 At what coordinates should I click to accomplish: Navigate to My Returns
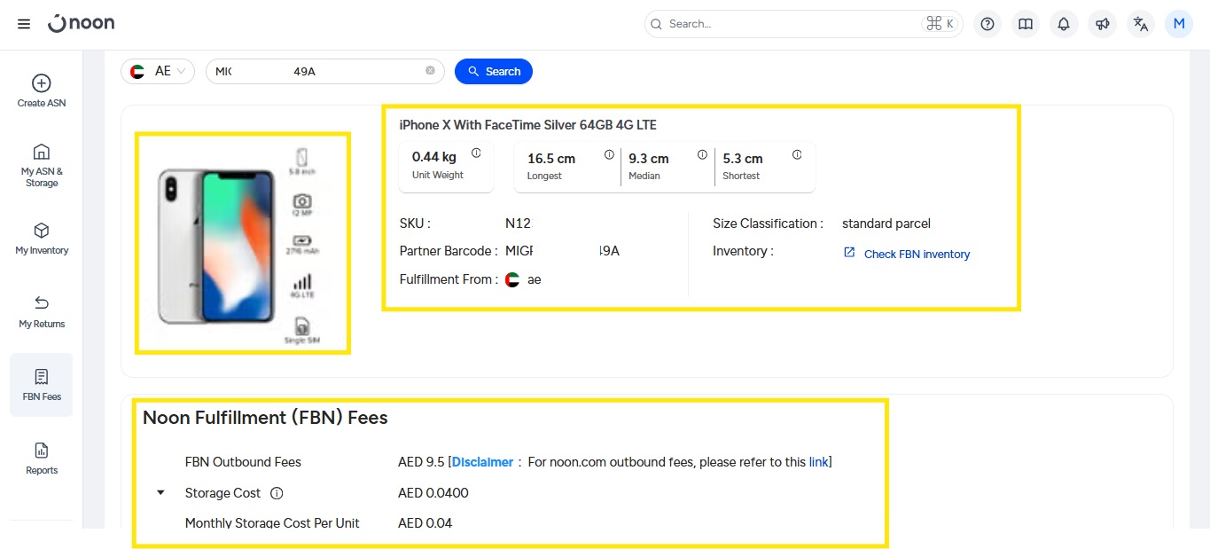42,311
